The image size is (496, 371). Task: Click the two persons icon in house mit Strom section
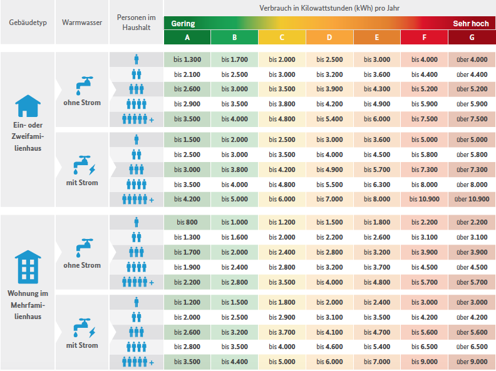(x=137, y=155)
